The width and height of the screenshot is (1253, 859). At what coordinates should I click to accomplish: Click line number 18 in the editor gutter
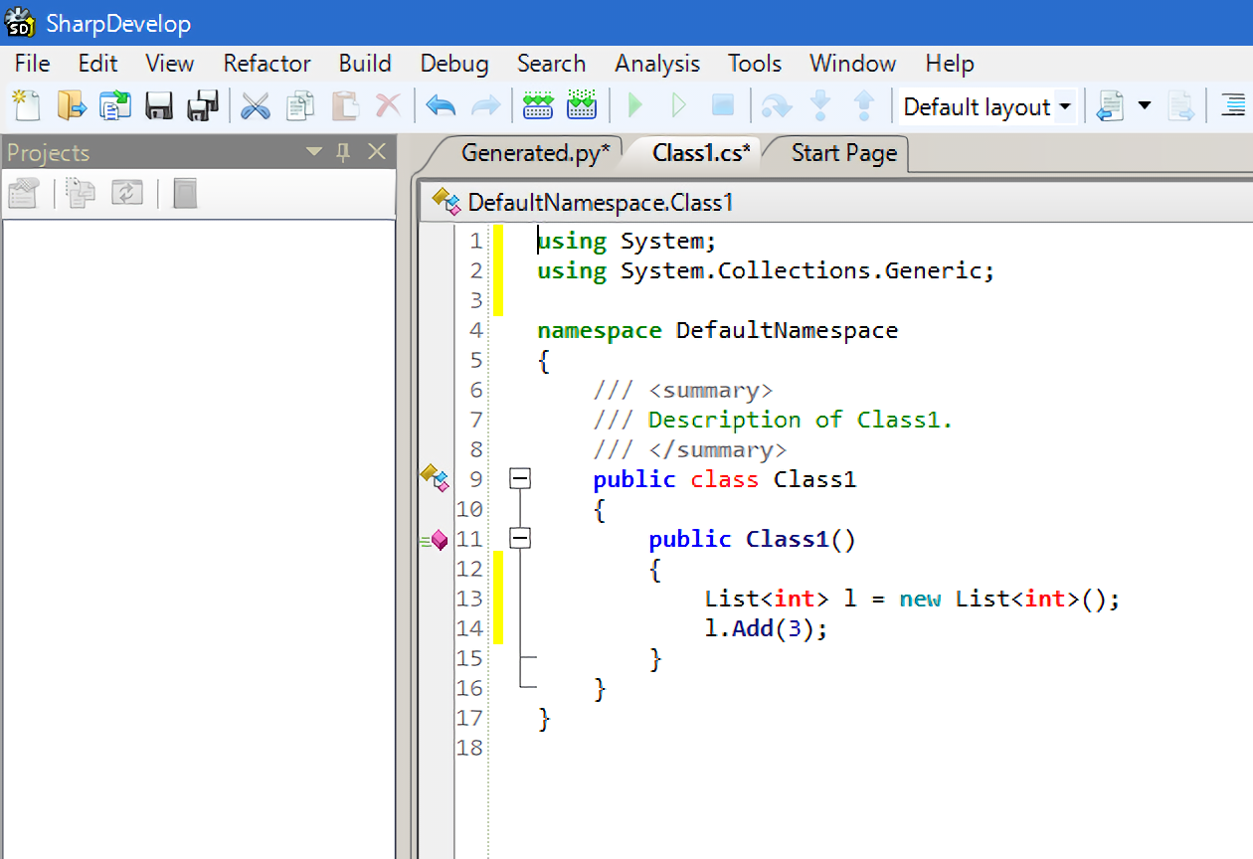point(468,748)
